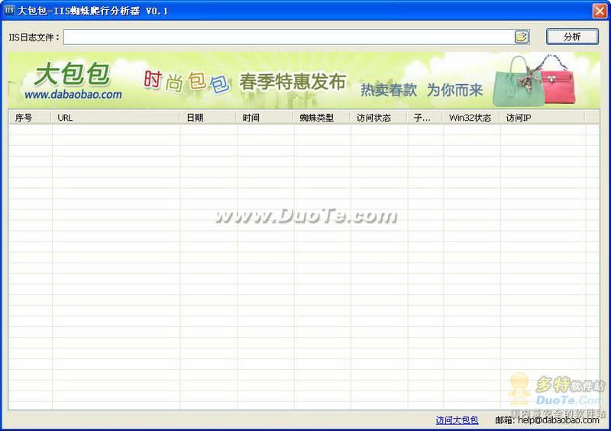This screenshot has height=431, width=611.
Task: Click the 访问IP column header
Action: coord(541,118)
